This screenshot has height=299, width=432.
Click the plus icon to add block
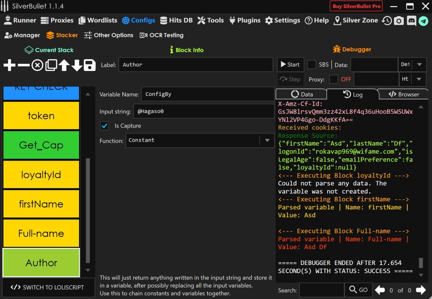coord(9,65)
